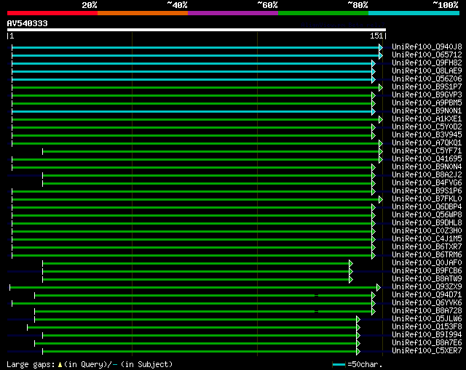Open the UniRef100_B8A7E6 hit label
This screenshot has width=466, height=370.
point(427,343)
